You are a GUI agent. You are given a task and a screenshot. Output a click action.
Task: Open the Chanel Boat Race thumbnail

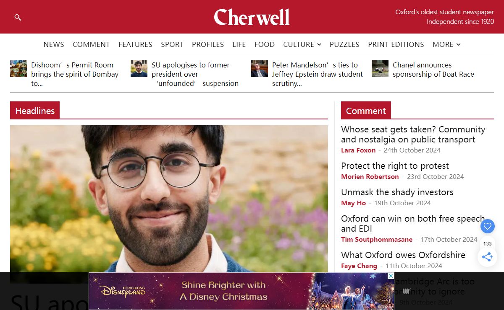click(x=380, y=69)
